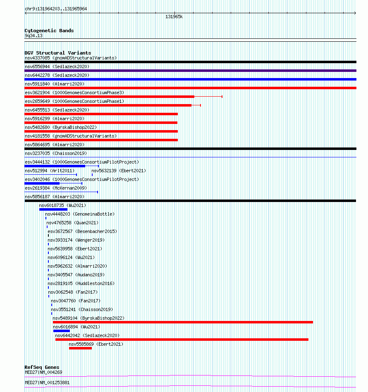
Task: Click the nsv5489104 (ByrskaBishop2022) label
Action: pyautogui.click(x=88, y=318)
